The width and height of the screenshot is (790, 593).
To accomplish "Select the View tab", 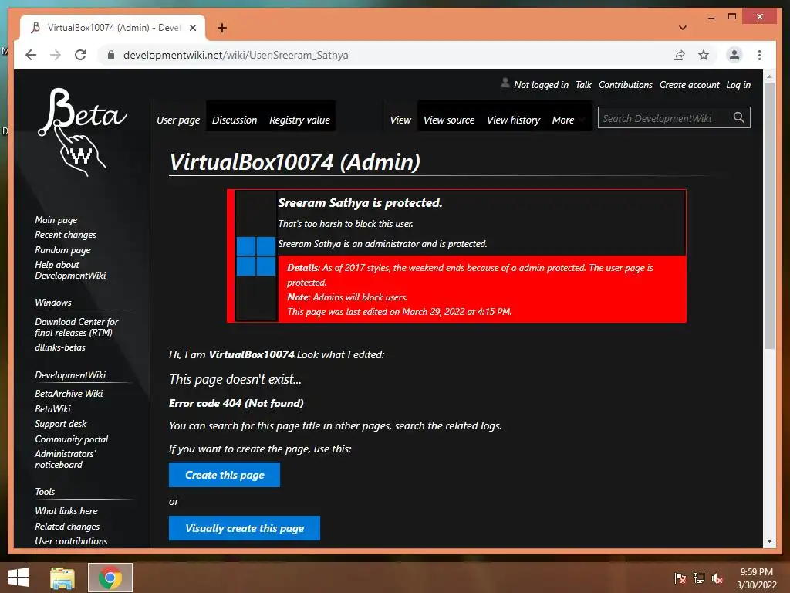I will tap(400, 120).
